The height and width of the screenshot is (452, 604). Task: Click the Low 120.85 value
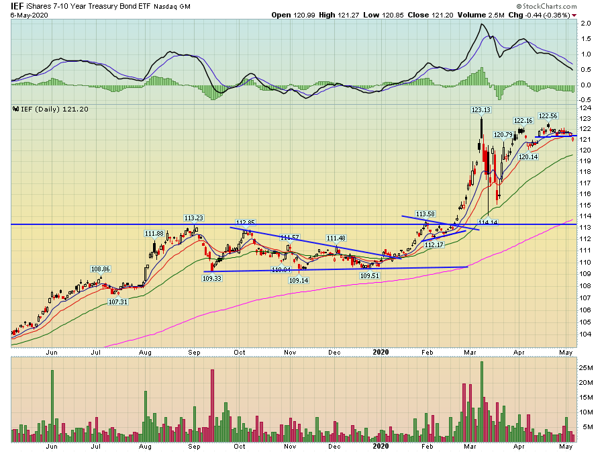tap(383, 15)
